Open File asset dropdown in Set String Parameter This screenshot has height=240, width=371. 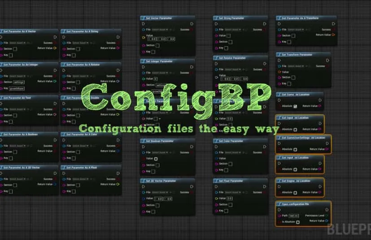233,30
